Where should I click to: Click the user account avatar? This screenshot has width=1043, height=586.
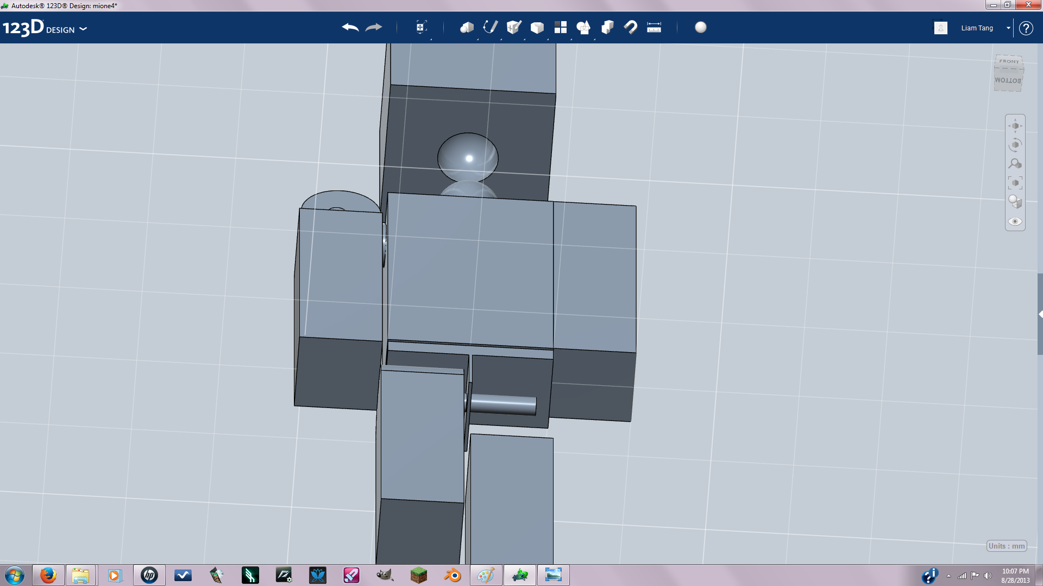click(941, 28)
